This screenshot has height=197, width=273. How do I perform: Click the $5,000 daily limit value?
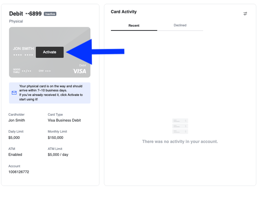14,138
